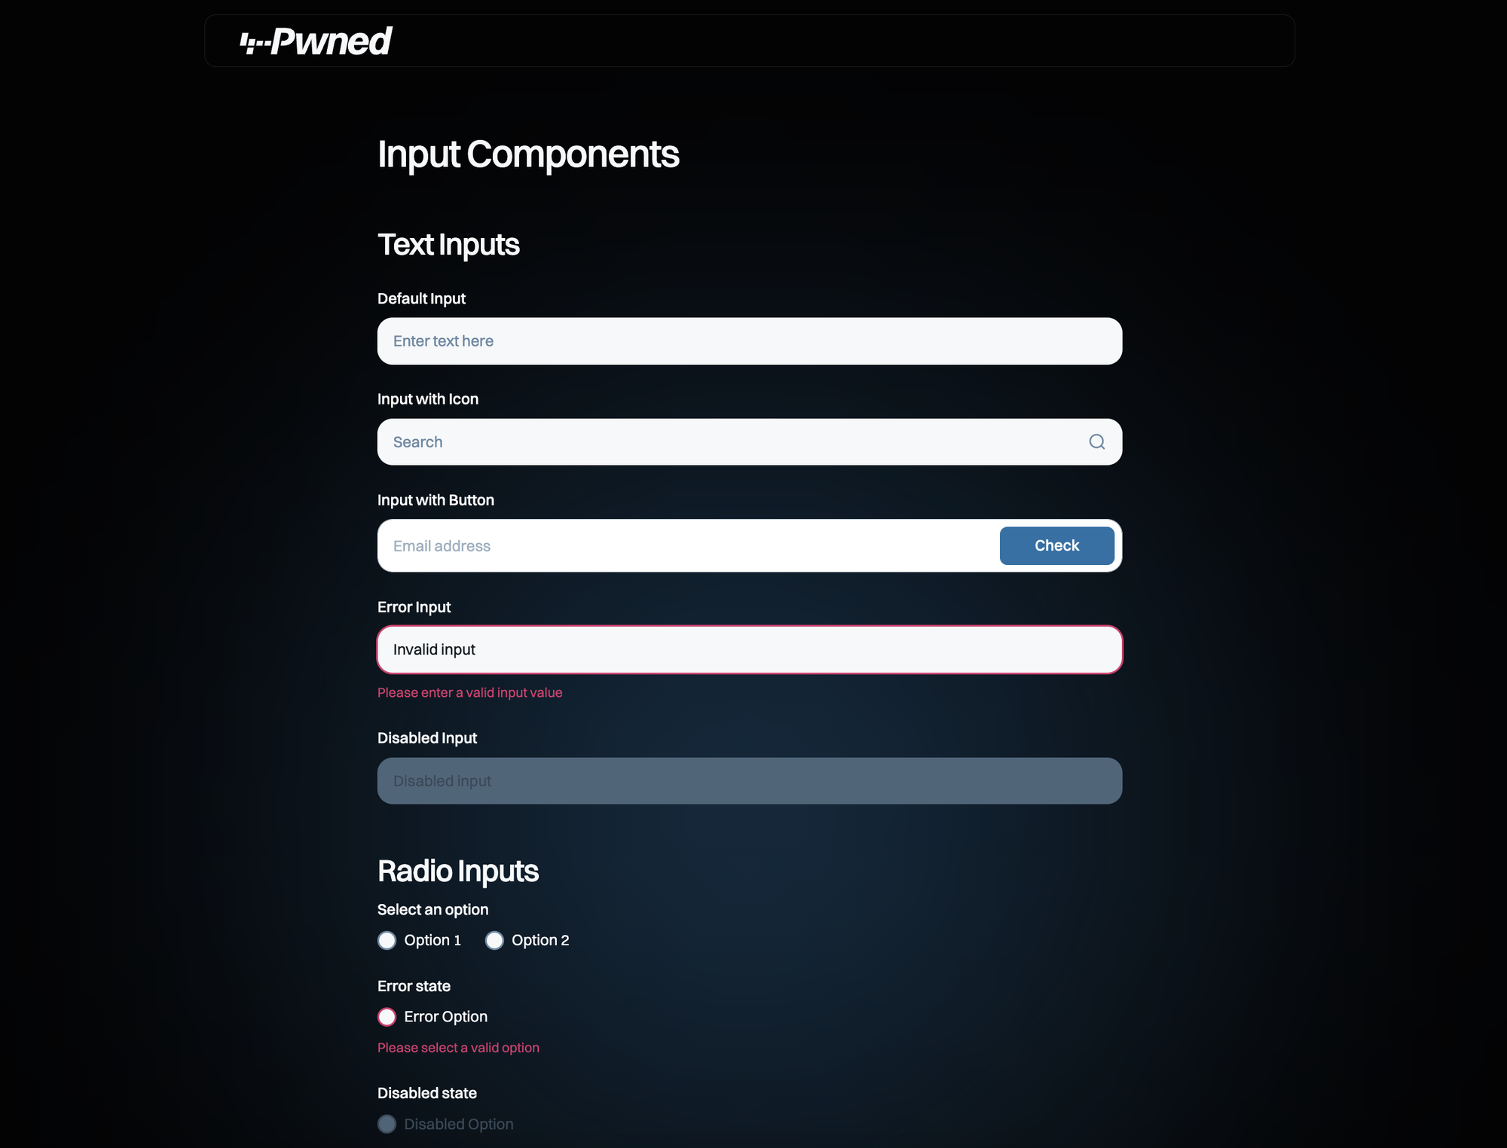Viewport: 1507px width, 1148px height.
Task: Expand the Text Inputs section header
Action: pyautogui.click(x=448, y=246)
